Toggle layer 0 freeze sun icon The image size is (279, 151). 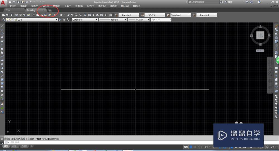point(10,20)
